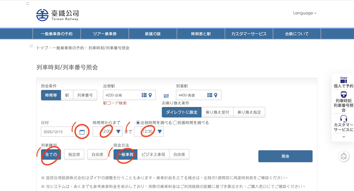The height and width of the screenshot is (191, 354).
Task: Open station list for arrival station
Action: tap(209, 95)
